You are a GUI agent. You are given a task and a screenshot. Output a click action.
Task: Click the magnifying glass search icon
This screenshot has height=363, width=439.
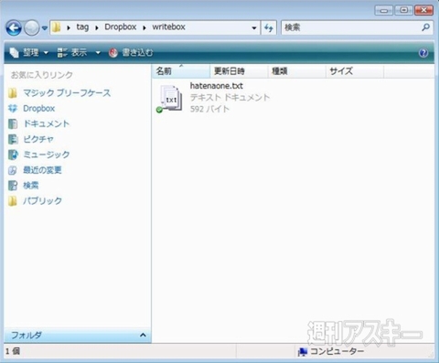click(426, 27)
